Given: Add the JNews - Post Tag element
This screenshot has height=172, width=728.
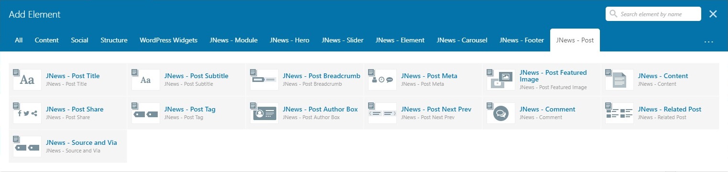Looking at the screenshot, I should pos(186,113).
